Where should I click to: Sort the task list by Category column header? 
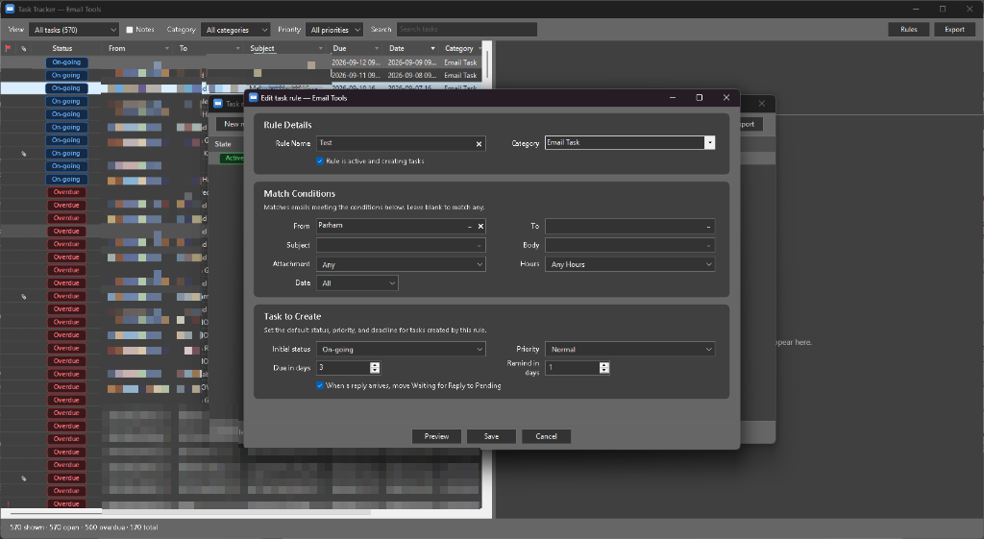point(458,48)
